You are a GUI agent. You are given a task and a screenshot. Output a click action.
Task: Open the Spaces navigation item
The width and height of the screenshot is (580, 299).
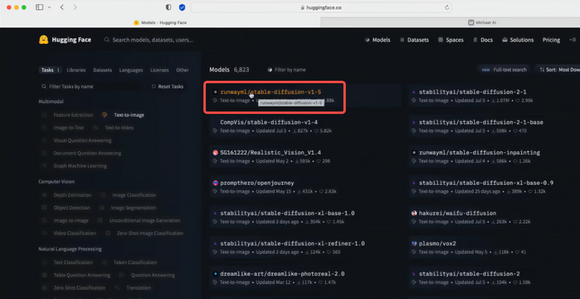450,40
